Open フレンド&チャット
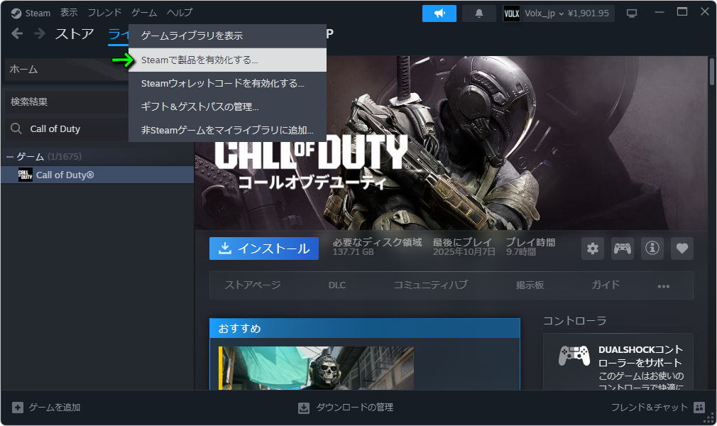This screenshot has width=717, height=426. [x=650, y=408]
